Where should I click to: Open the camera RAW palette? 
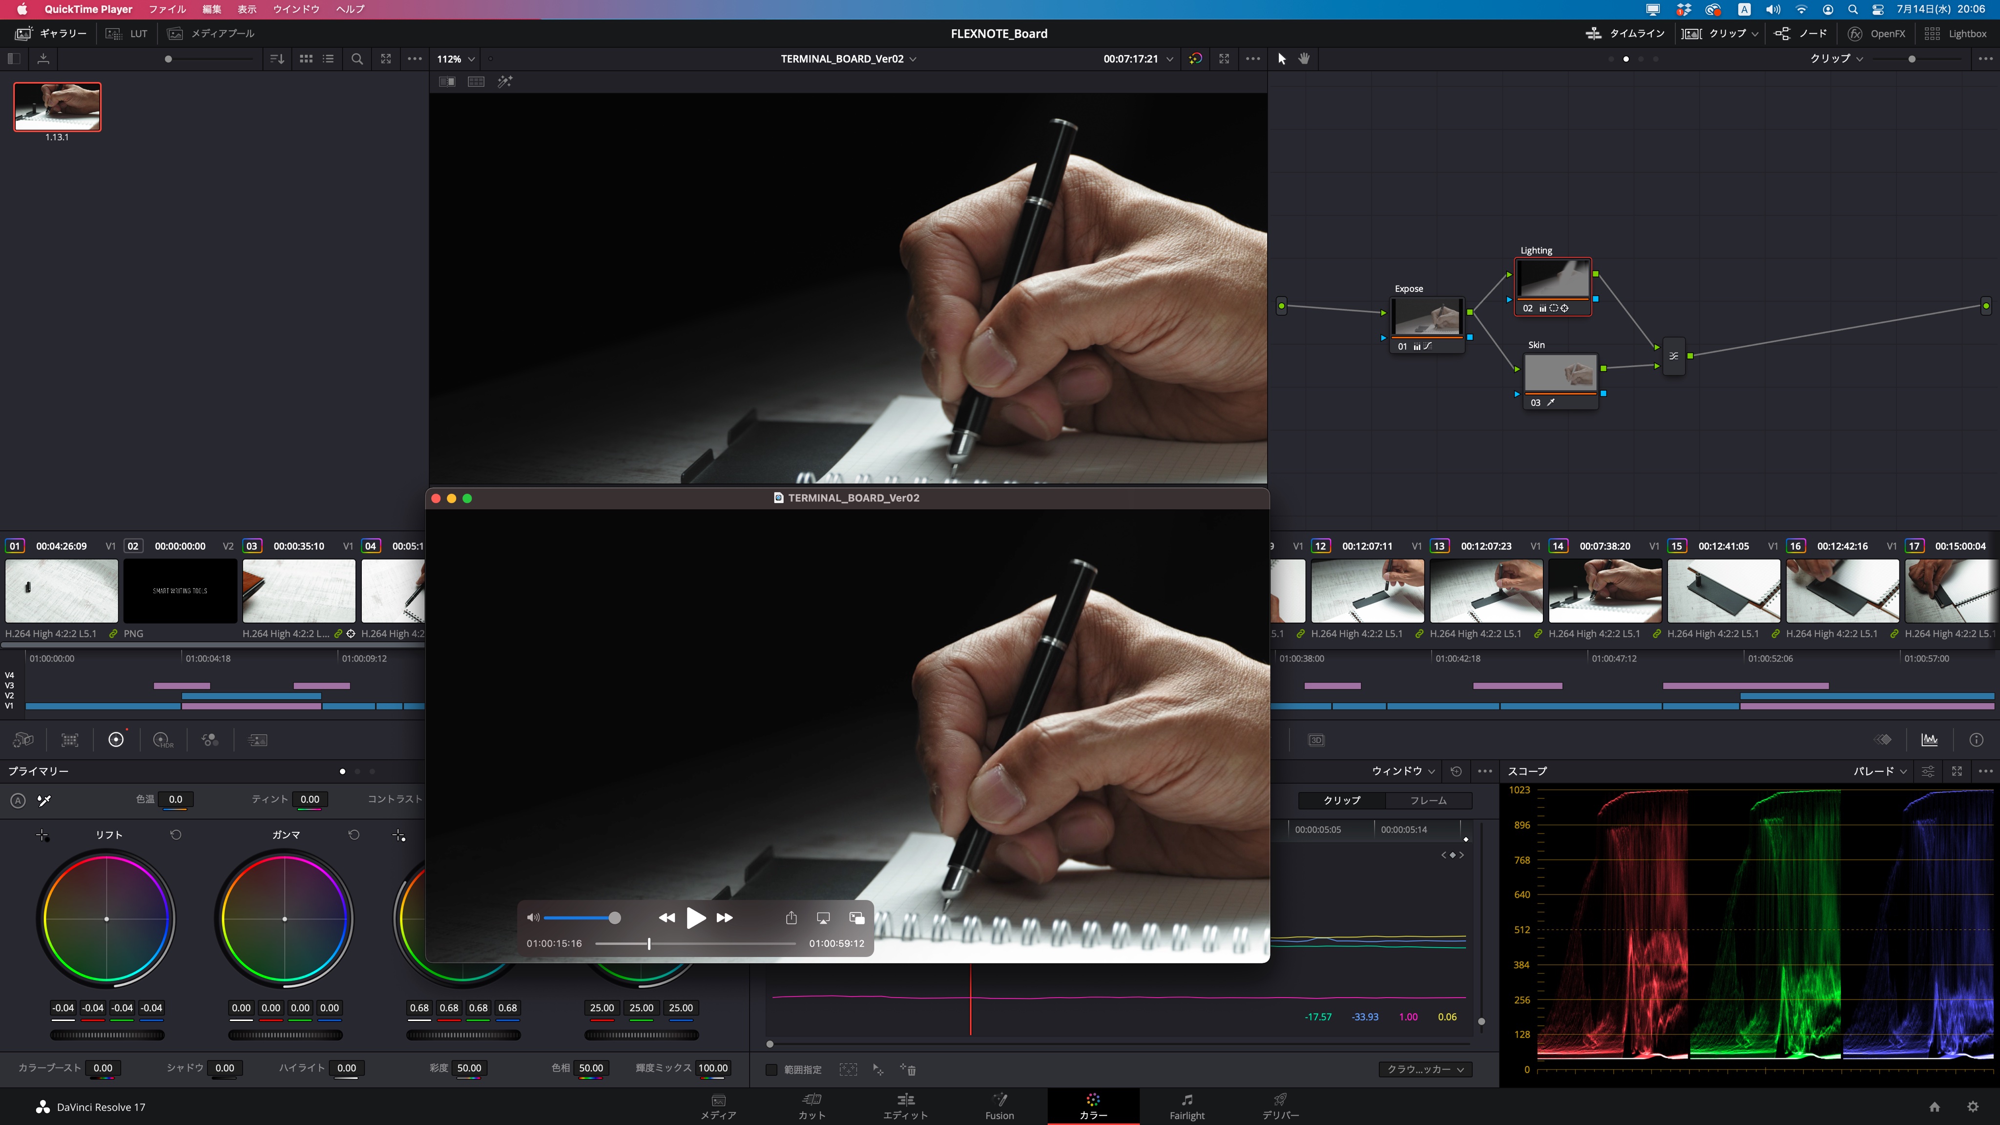click(22, 739)
